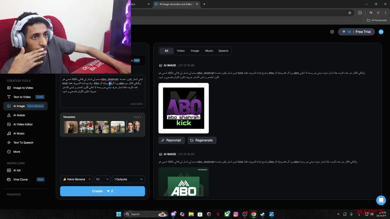Select the Video filter tab
Image resolution: width=390 pixels, height=219 pixels.
tap(181, 51)
